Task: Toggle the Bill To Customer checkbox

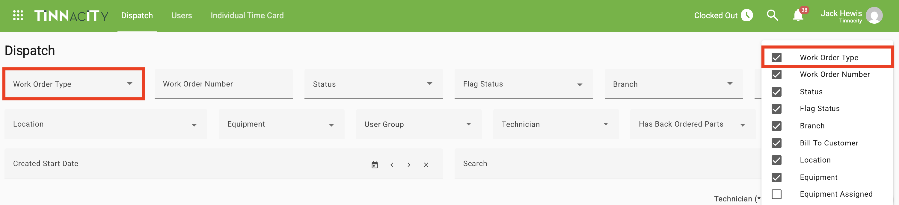Action: point(776,143)
